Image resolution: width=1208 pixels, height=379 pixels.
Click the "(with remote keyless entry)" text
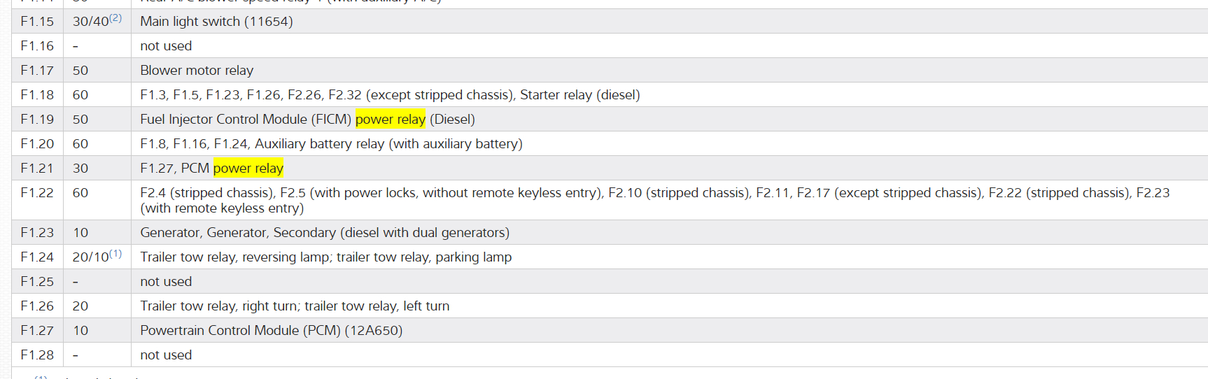pos(222,208)
